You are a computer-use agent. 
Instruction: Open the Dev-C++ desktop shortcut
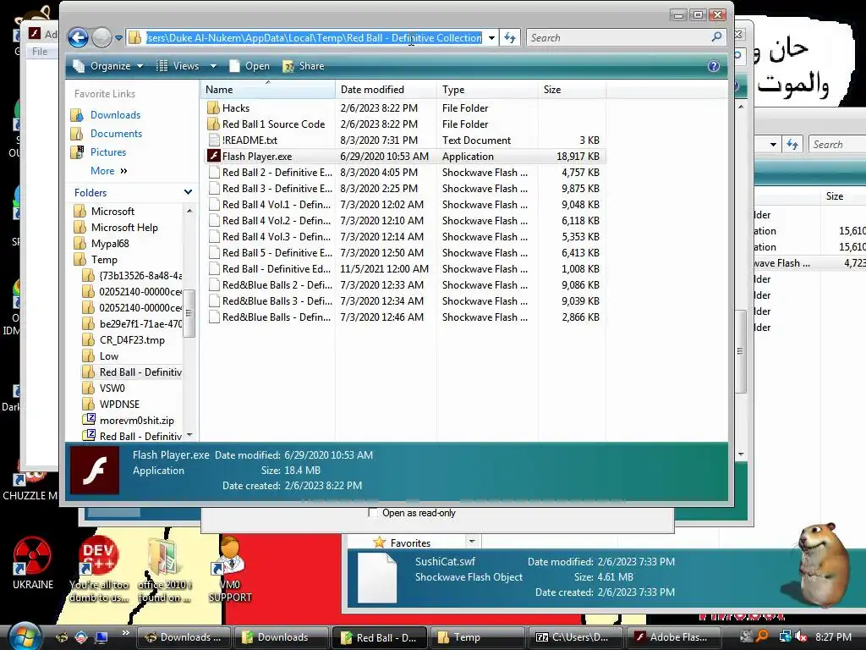point(99,568)
